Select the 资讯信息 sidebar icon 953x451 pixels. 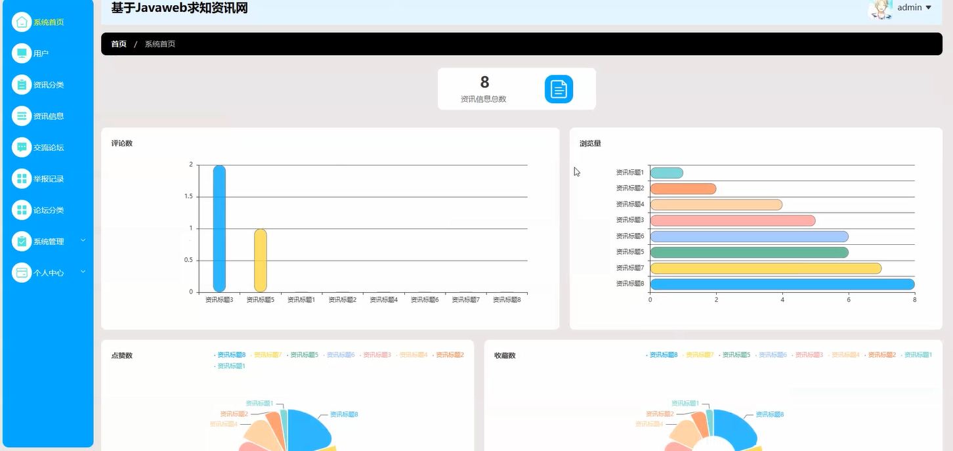(x=22, y=116)
